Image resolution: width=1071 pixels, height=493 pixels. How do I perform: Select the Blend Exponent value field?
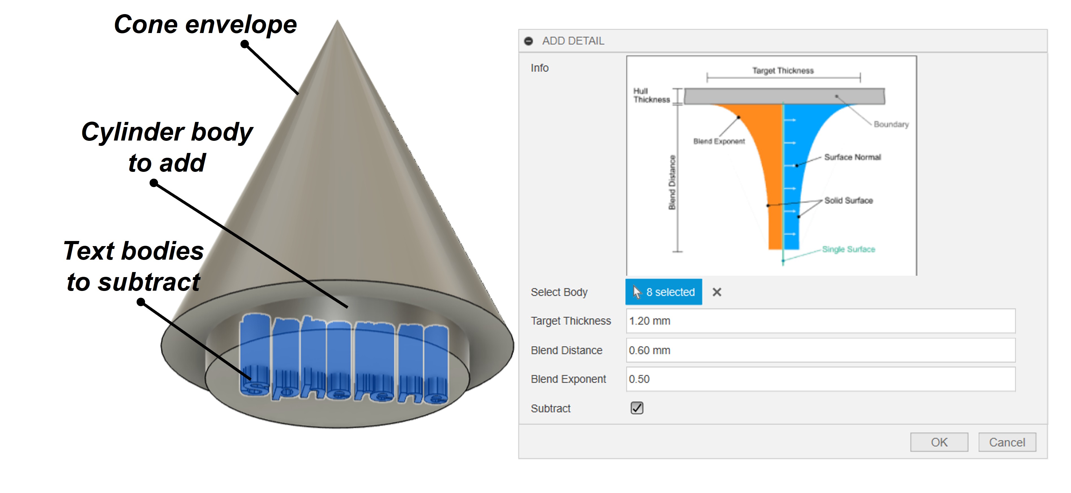tap(820, 379)
